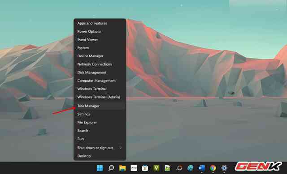Select Search menu entry
Image resolution: width=287 pixels, height=174 pixels.
coord(100,131)
